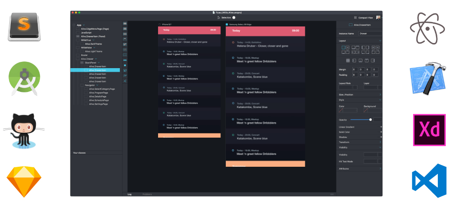Tick the box beside the Router tree item
Screen dimensions: 449x208
[x=78, y=55]
